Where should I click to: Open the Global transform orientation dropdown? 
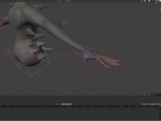coord(60,1)
